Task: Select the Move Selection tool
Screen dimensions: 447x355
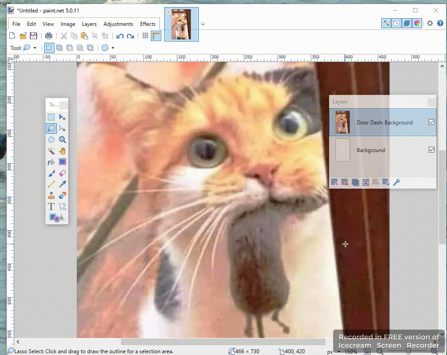Action: [x=62, y=128]
